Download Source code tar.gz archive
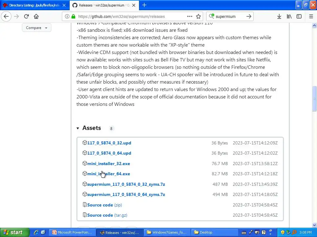Viewport: 317px width, 237px height. point(107,215)
